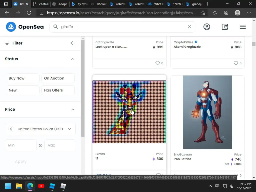Image resolution: width=256 pixels, height=192 pixels.
Task: Click the Apply price button
Action: tap(21, 161)
